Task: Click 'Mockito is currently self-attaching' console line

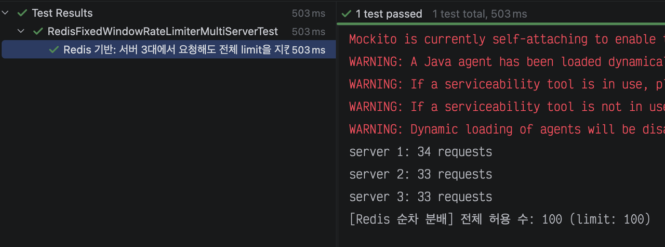Action: [507, 39]
